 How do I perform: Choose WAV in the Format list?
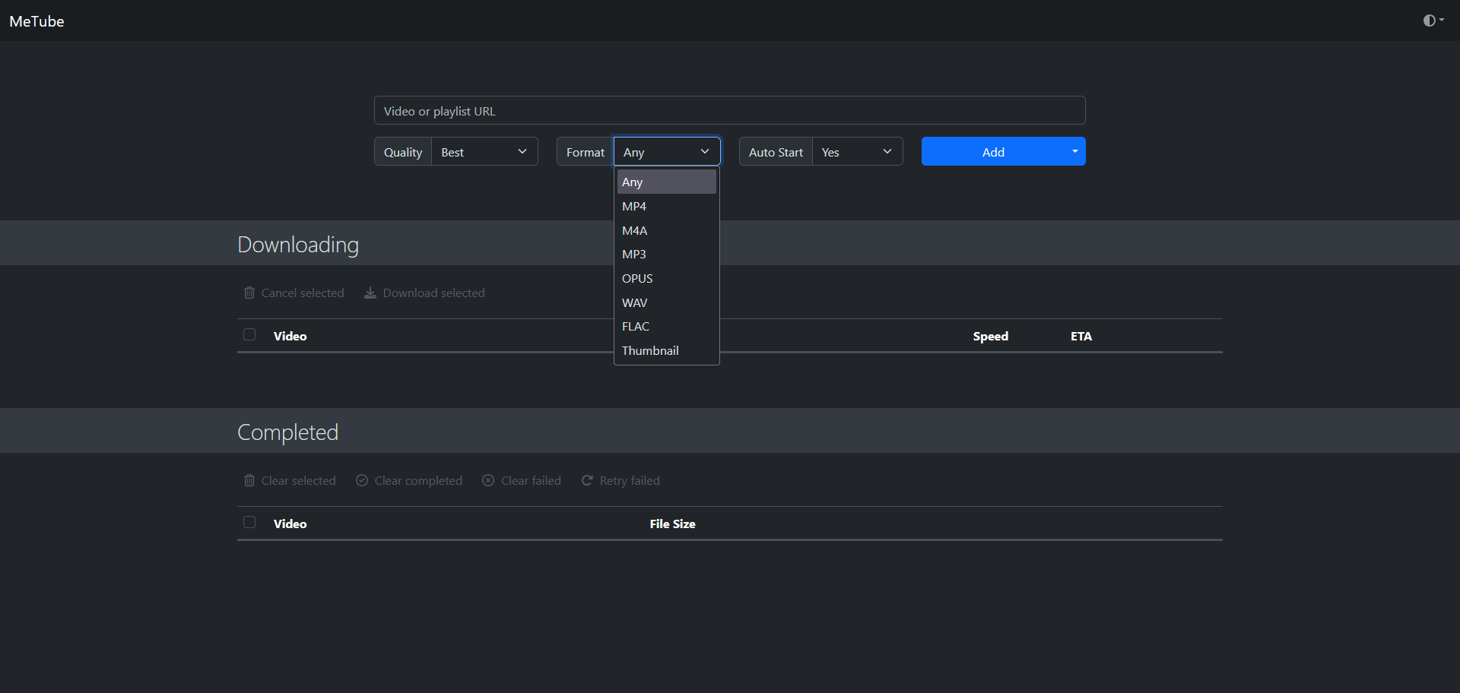pos(667,302)
